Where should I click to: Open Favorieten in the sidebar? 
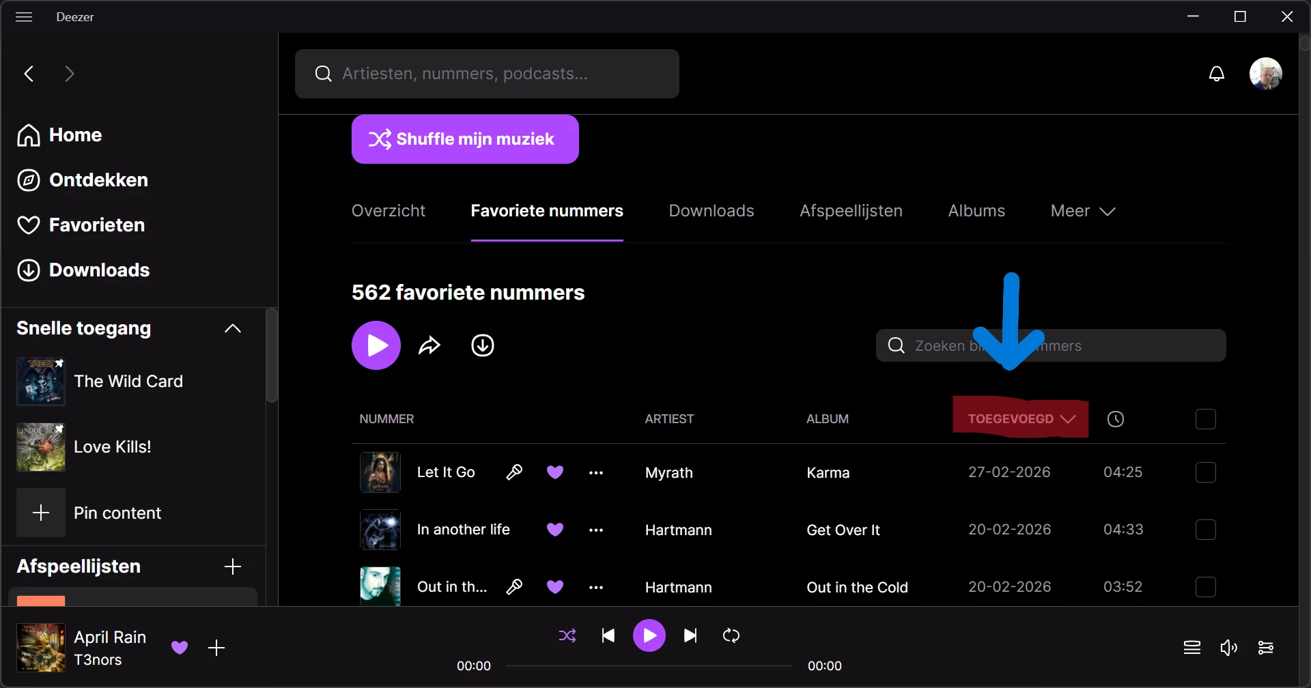click(81, 225)
